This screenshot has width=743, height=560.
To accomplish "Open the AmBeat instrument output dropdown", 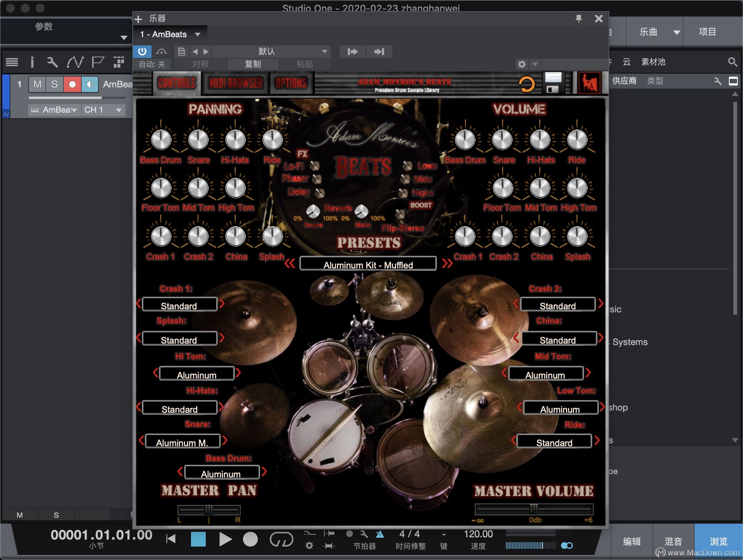I will (x=55, y=110).
